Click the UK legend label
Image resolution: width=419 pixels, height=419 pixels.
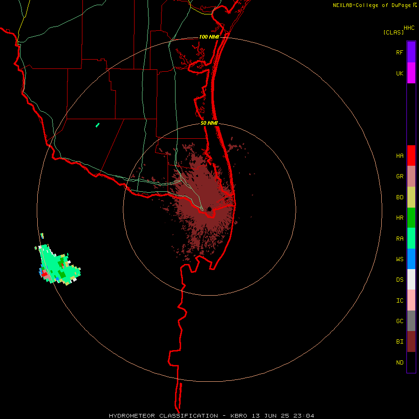coord(399,73)
